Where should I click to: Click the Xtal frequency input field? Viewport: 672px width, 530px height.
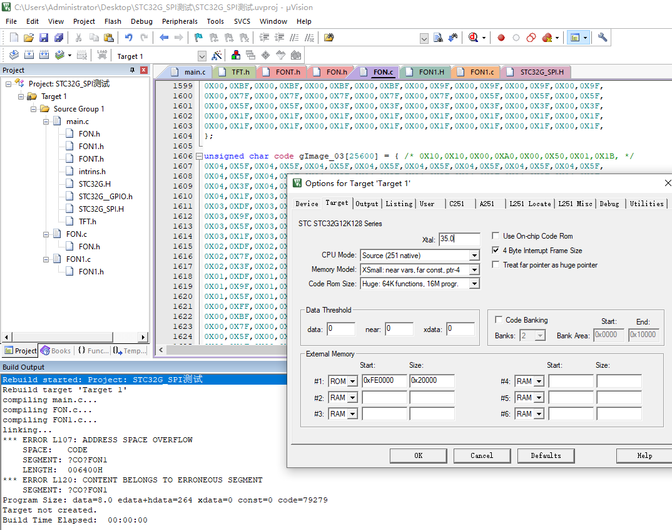coord(459,239)
